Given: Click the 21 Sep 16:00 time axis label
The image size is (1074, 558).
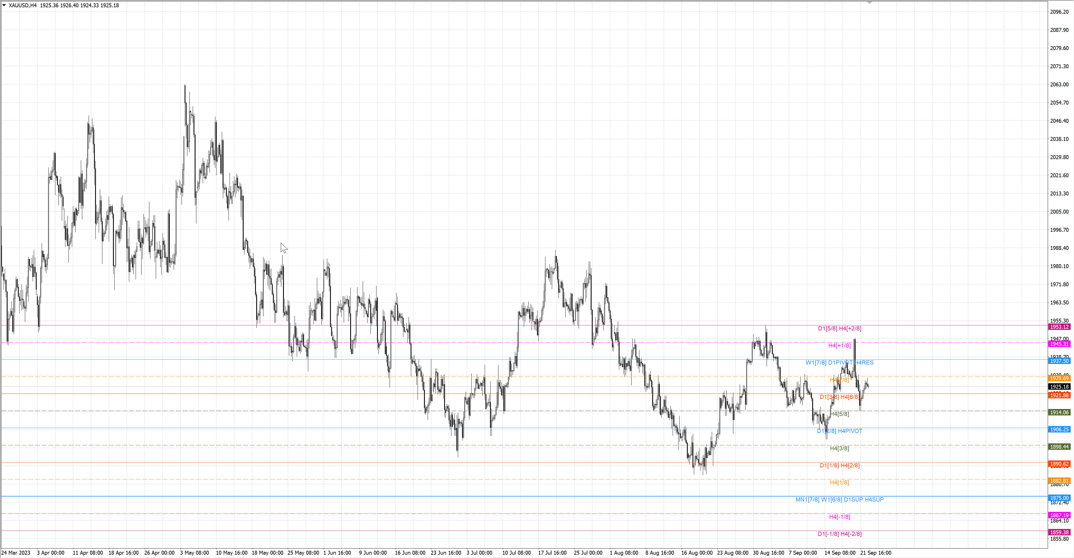Looking at the screenshot, I should [x=875, y=553].
